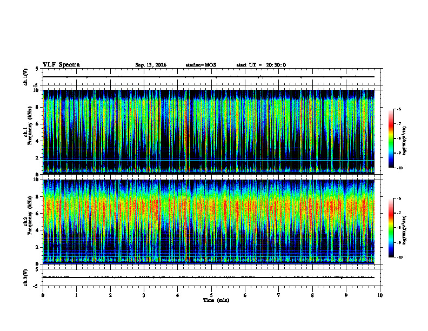Image resolution: width=428 pixels, height=331 pixels.
Task: Click the ch.3 waveform trace line
Action: click(209, 277)
